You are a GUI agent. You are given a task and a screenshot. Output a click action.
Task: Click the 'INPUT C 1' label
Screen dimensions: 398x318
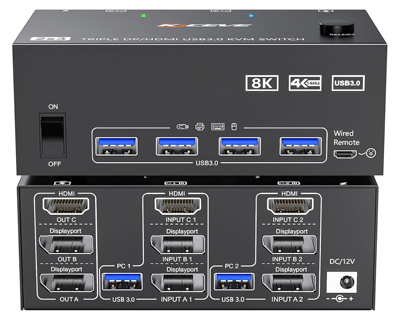click(181, 220)
